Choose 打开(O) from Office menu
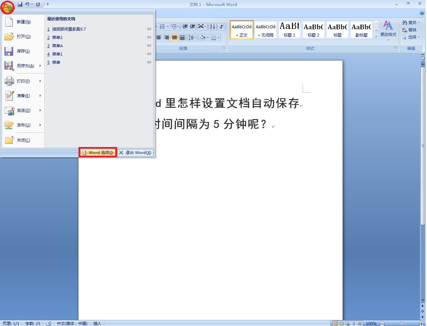427x326 pixels. 23,36
